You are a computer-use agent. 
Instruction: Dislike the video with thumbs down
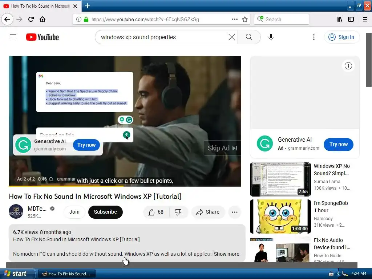tap(178, 212)
